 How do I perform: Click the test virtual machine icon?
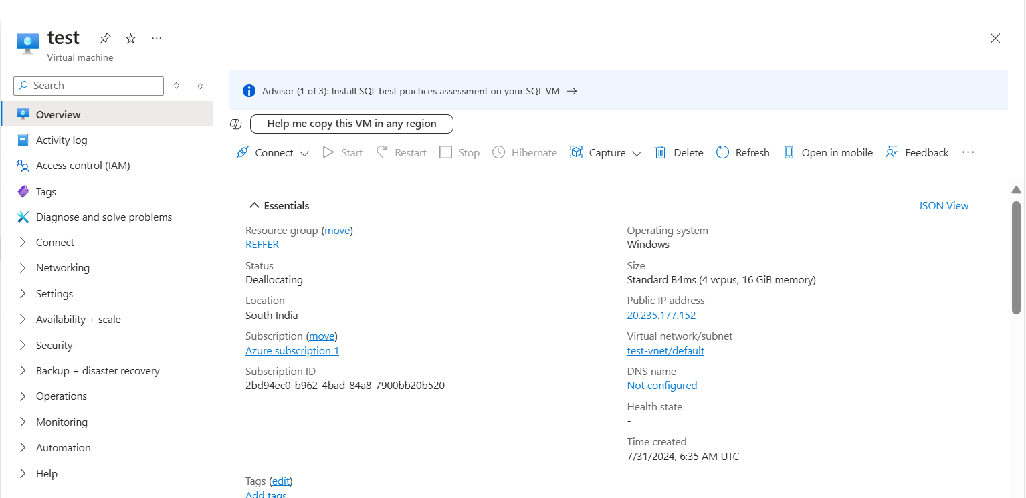[27, 43]
